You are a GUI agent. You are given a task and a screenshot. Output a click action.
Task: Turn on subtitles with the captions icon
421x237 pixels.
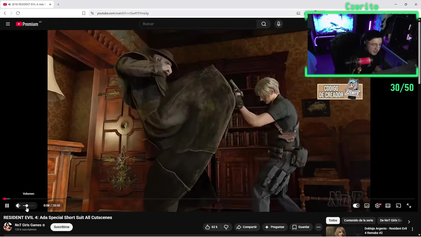pyautogui.click(x=367, y=205)
